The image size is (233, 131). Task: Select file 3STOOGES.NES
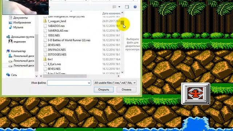click(x=57, y=55)
